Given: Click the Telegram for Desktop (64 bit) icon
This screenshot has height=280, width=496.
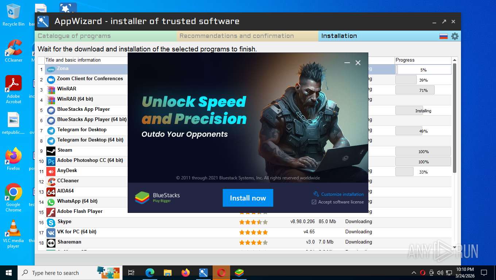Looking at the screenshot, I should (51, 141).
